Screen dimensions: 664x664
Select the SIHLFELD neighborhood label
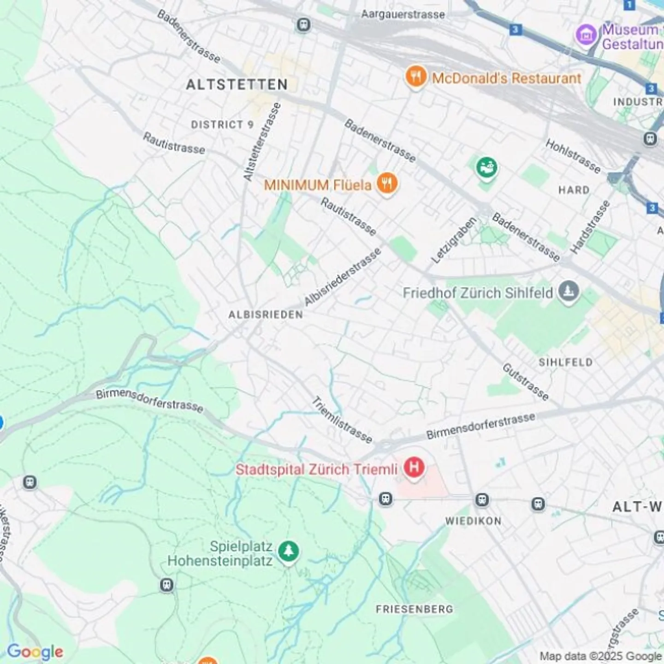pyautogui.click(x=566, y=362)
